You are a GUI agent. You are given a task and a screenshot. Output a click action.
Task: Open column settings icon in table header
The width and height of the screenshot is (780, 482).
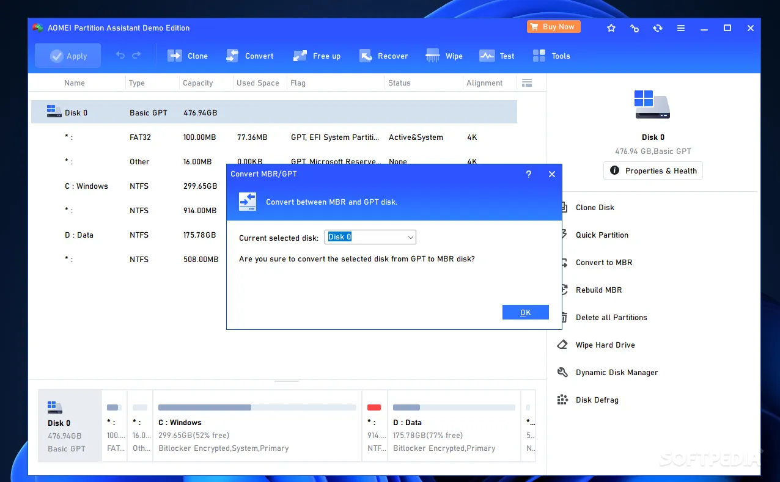[x=526, y=83]
